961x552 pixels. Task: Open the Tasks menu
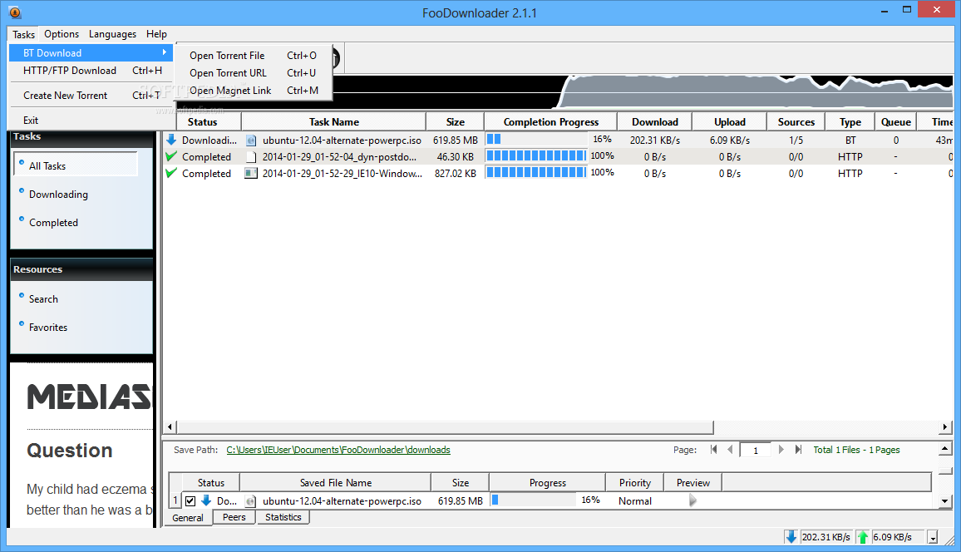click(24, 34)
